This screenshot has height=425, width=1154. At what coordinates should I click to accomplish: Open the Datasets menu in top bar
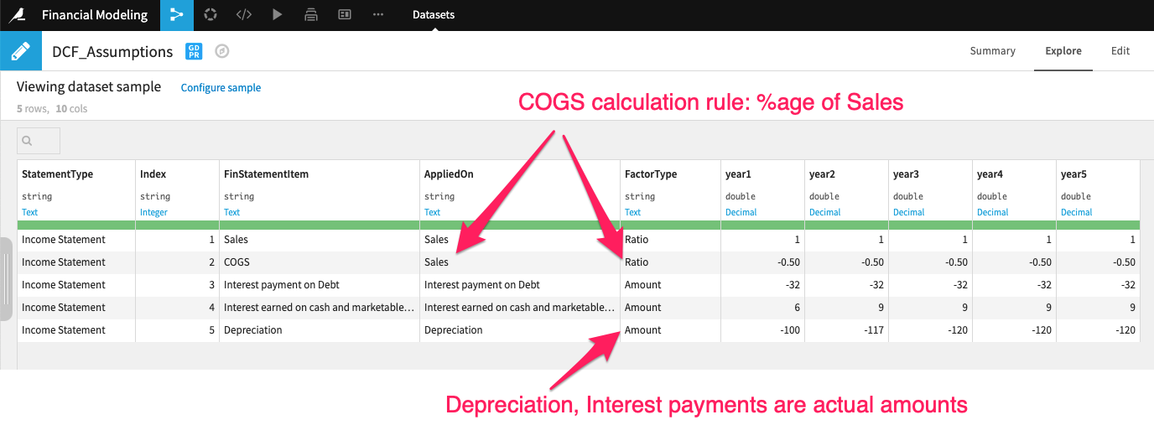(x=434, y=15)
